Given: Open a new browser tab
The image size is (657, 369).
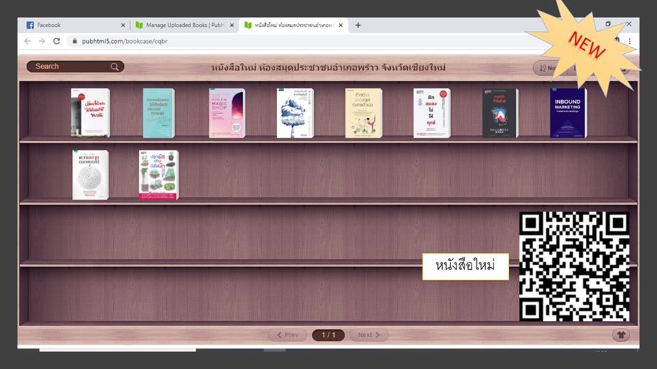Looking at the screenshot, I should [x=358, y=25].
